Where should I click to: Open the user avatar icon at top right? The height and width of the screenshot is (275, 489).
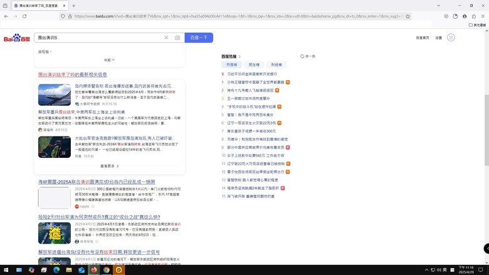451,38
